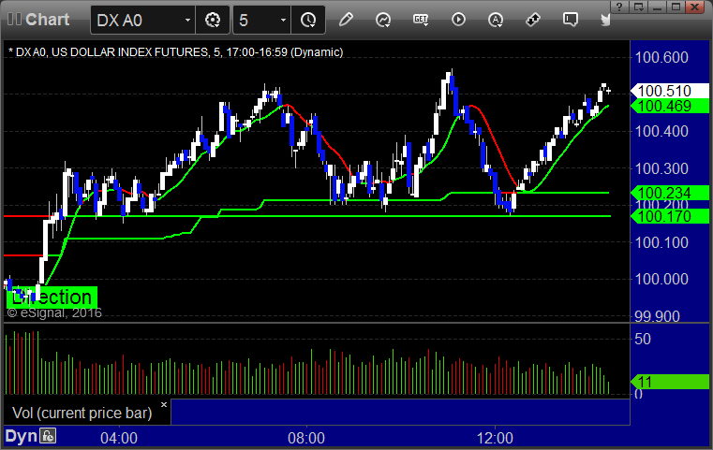
Task: Click the green volume value 11 marker
Action: point(669,382)
